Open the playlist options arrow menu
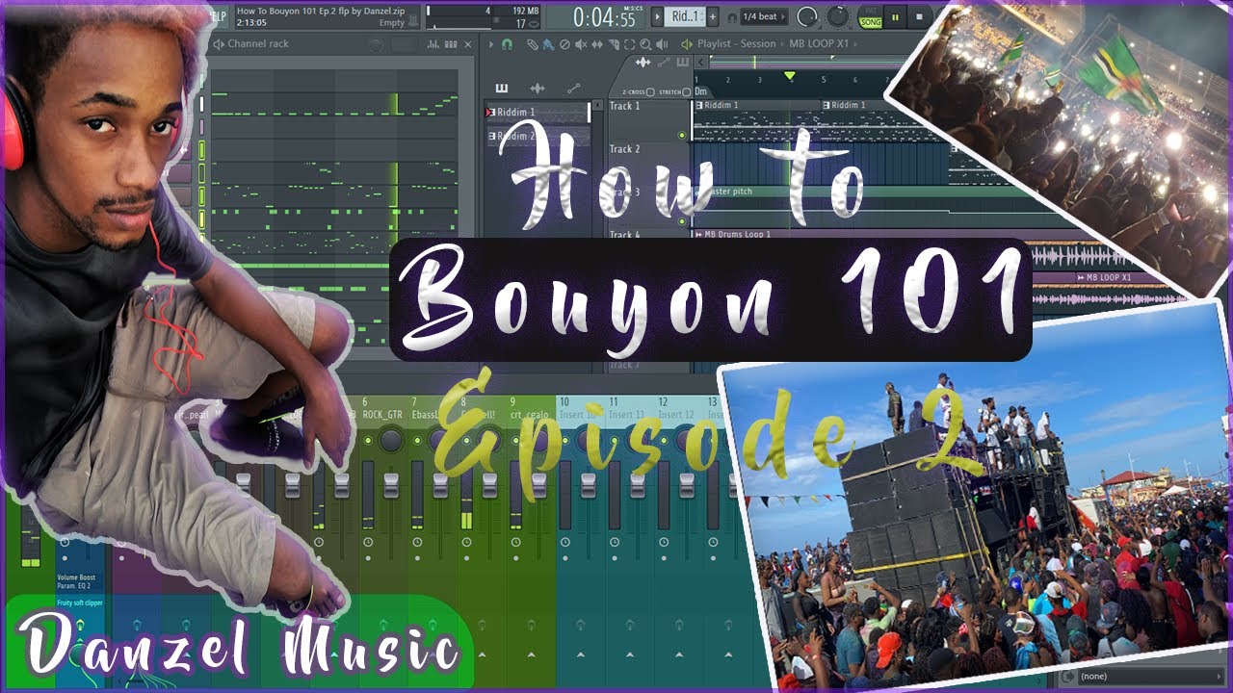The height and width of the screenshot is (693, 1233). pyautogui.click(x=491, y=44)
